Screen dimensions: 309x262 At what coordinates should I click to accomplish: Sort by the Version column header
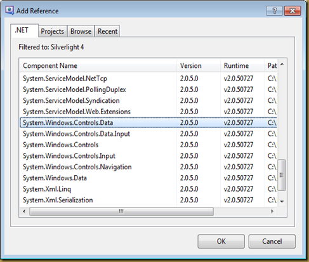(x=199, y=65)
